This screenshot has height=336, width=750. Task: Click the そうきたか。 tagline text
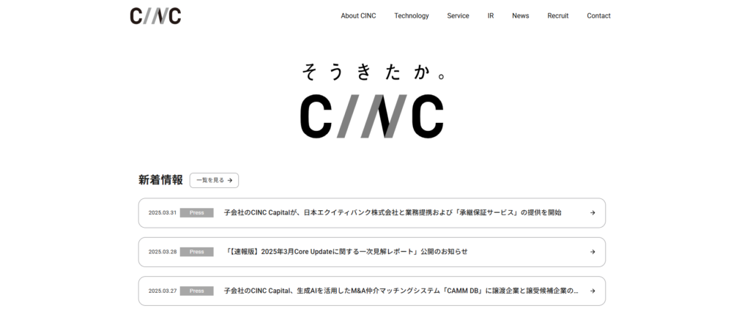[x=374, y=72]
